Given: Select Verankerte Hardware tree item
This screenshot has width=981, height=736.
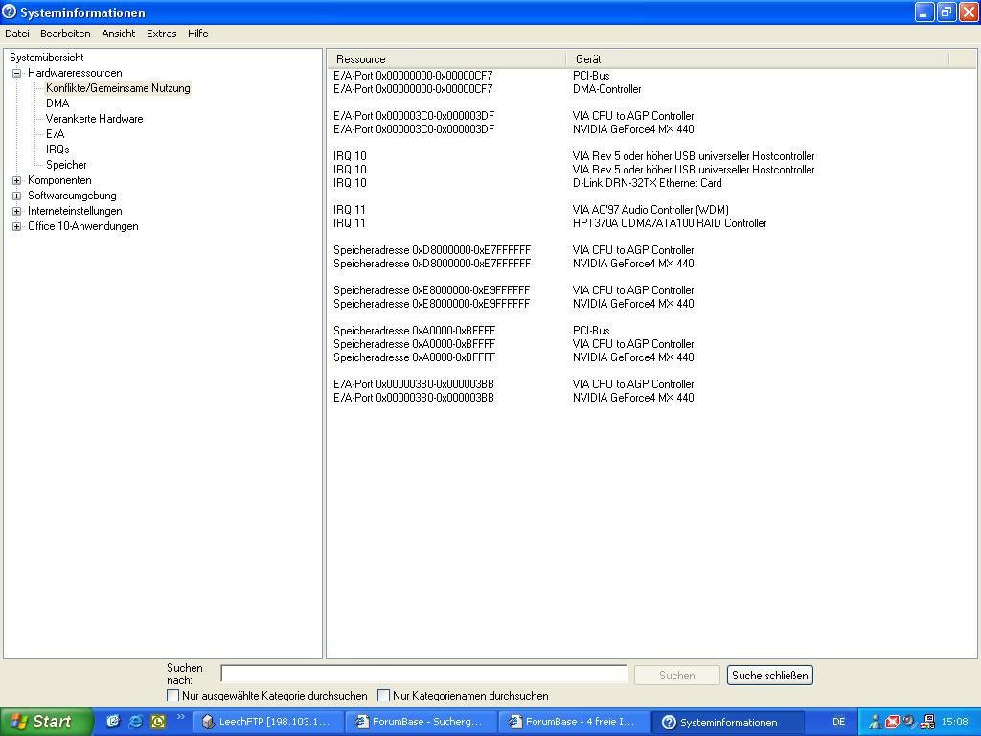Looking at the screenshot, I should point(95,119).
